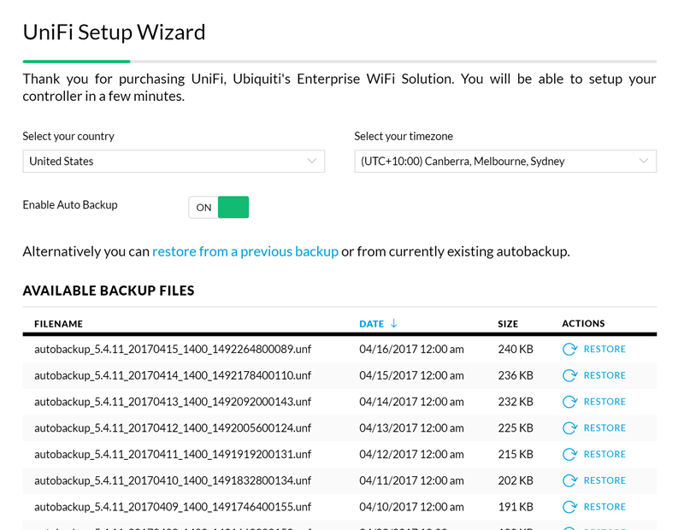Viewport: 684px width, 530px height.
Task: Click restore icon for 20170411 backup
Action: (x=569, y=454)
